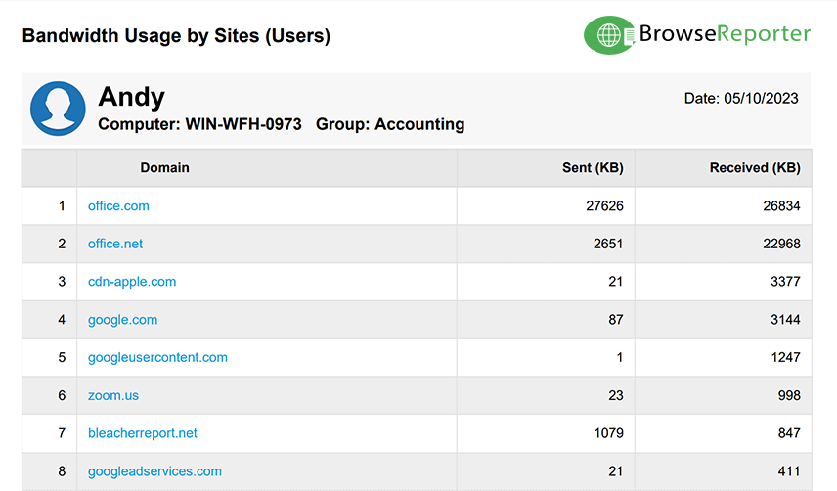Open the office.net domain link
The width and height of the screenshot is (837, 491).
tap(115, 244)
